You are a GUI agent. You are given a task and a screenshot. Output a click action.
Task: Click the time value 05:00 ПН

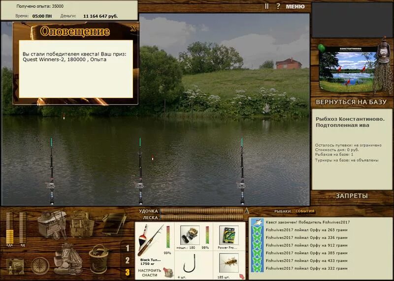(42, 16)
